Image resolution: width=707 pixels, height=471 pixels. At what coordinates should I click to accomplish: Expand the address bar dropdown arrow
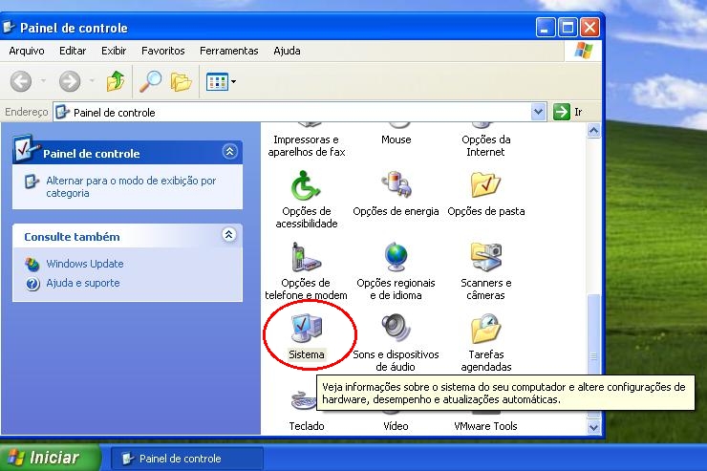point(538,112)
